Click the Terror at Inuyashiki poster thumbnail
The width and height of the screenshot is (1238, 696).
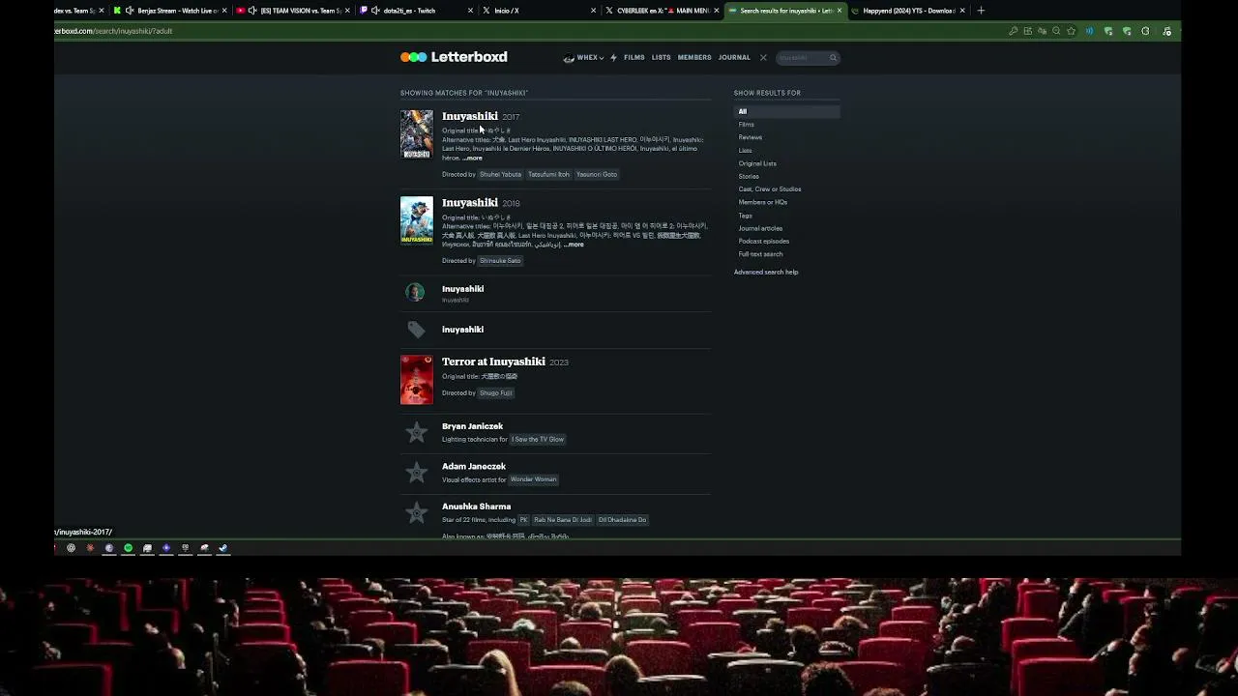coord(417,380)
